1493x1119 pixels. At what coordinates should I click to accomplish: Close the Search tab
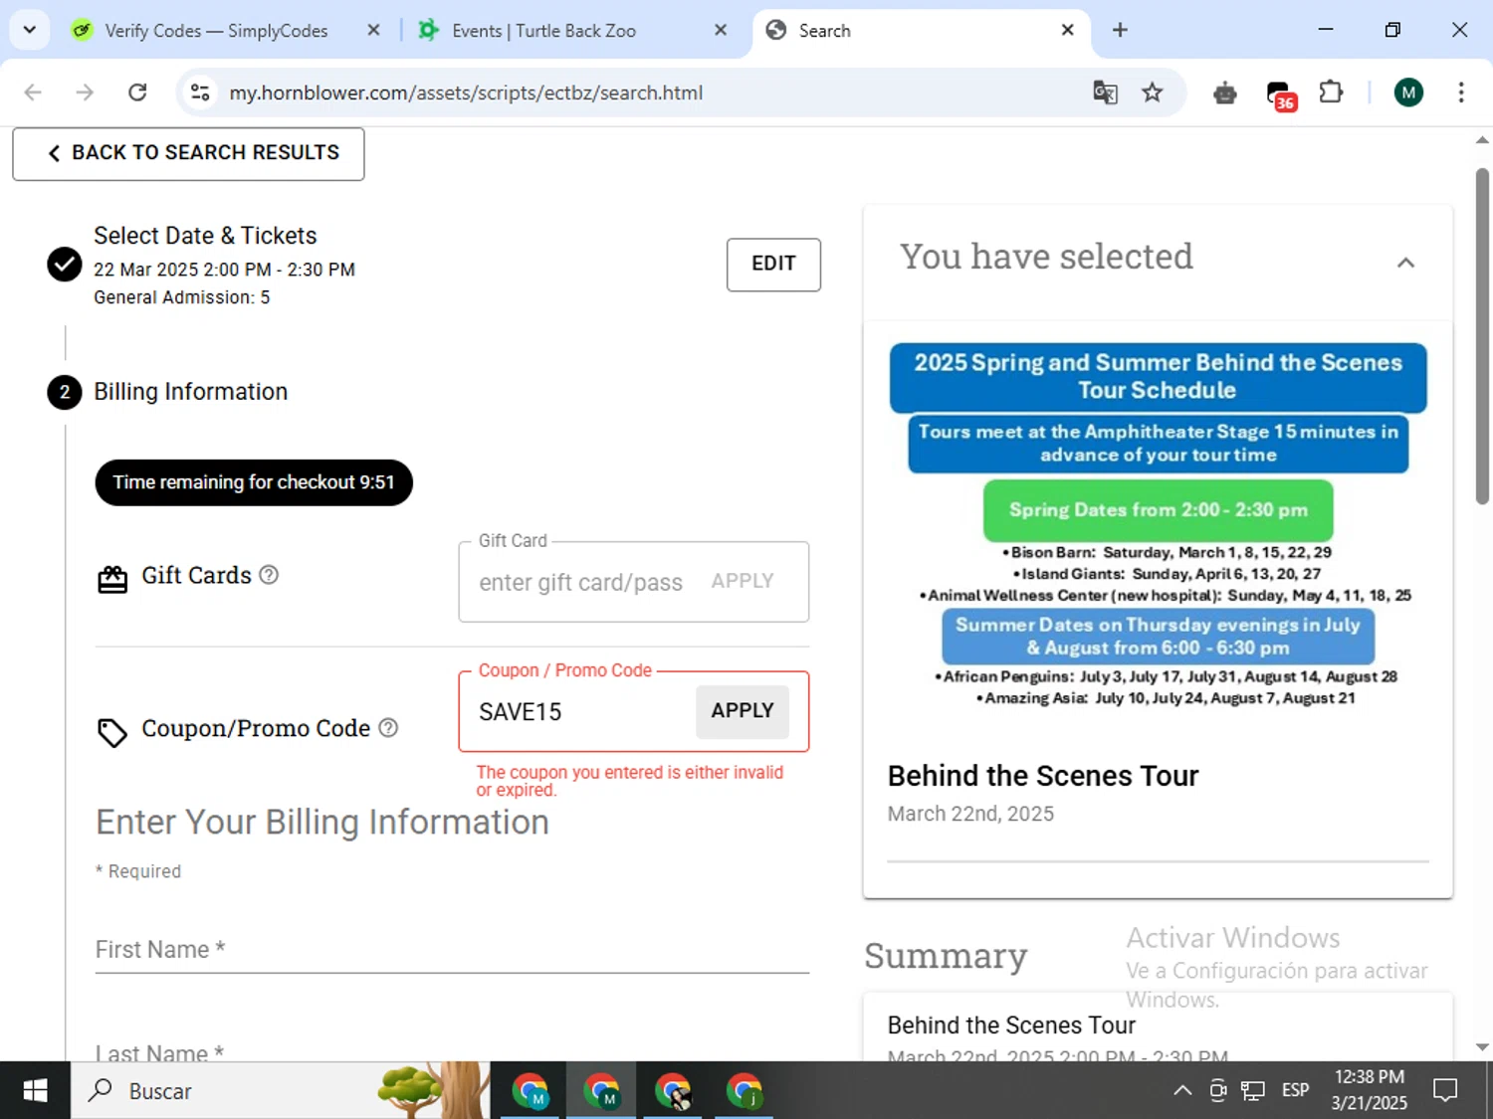coord(1067,30)
